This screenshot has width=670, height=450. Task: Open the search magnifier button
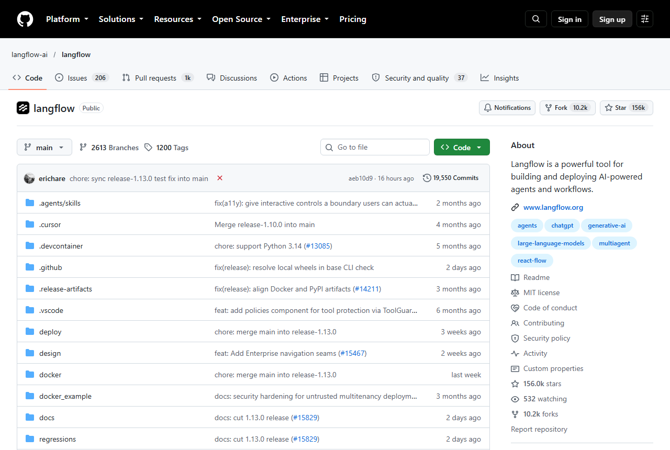pos(536,19)
